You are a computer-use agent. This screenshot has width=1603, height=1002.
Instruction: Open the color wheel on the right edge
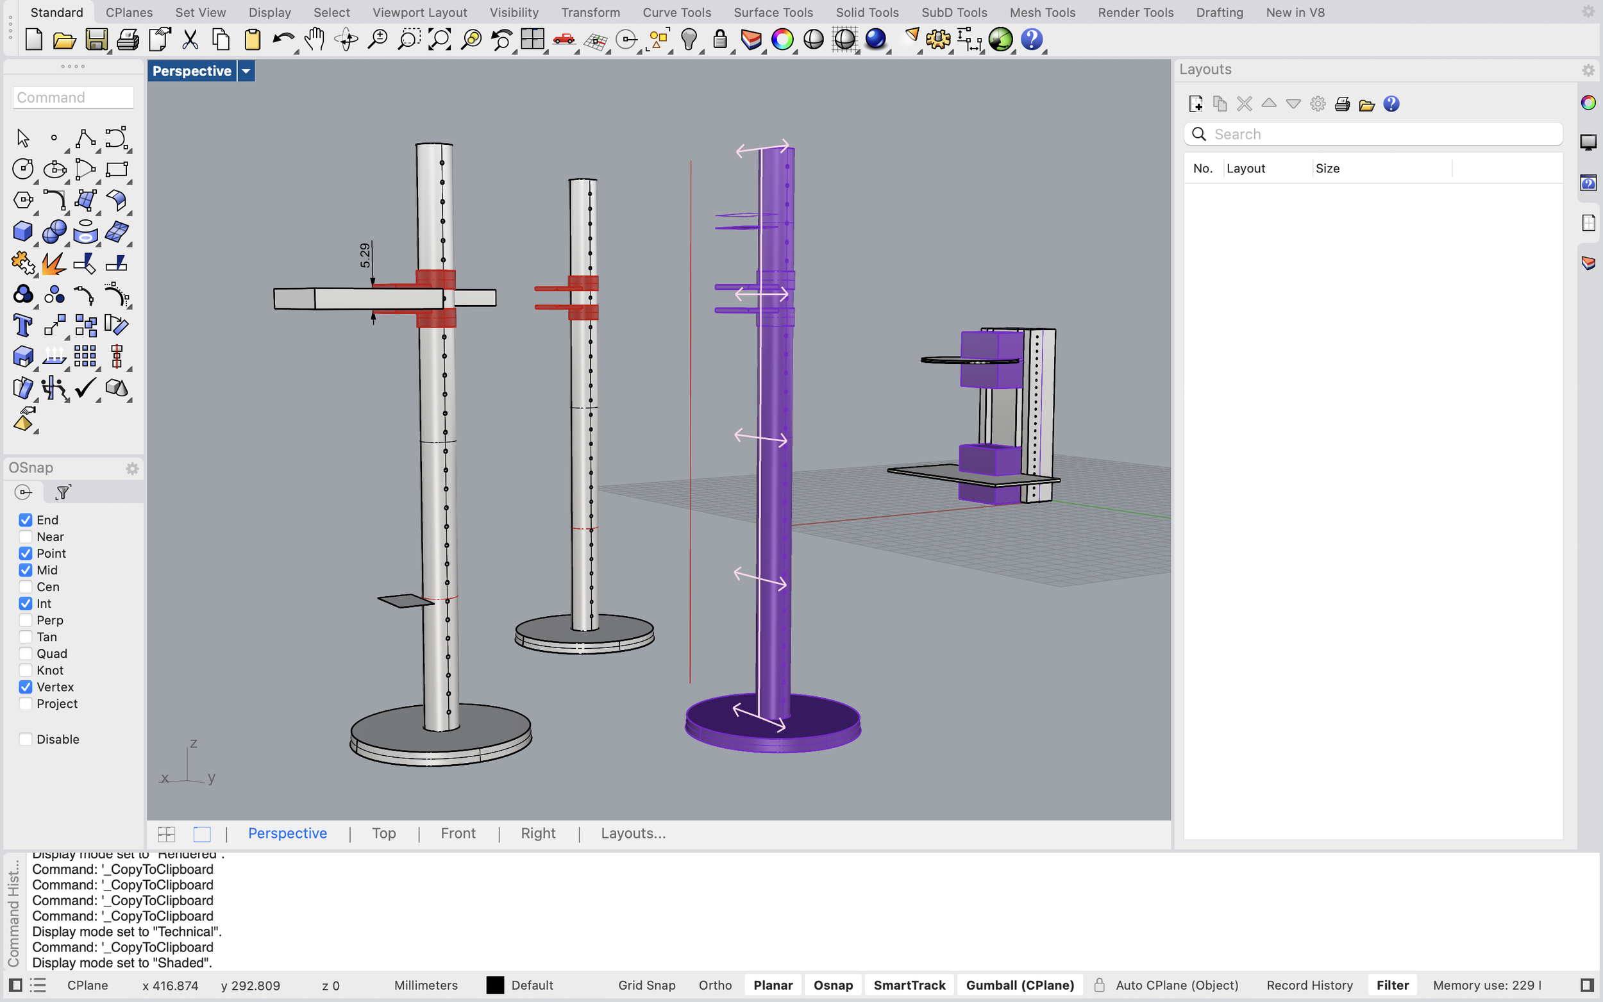click(1588, 101)
